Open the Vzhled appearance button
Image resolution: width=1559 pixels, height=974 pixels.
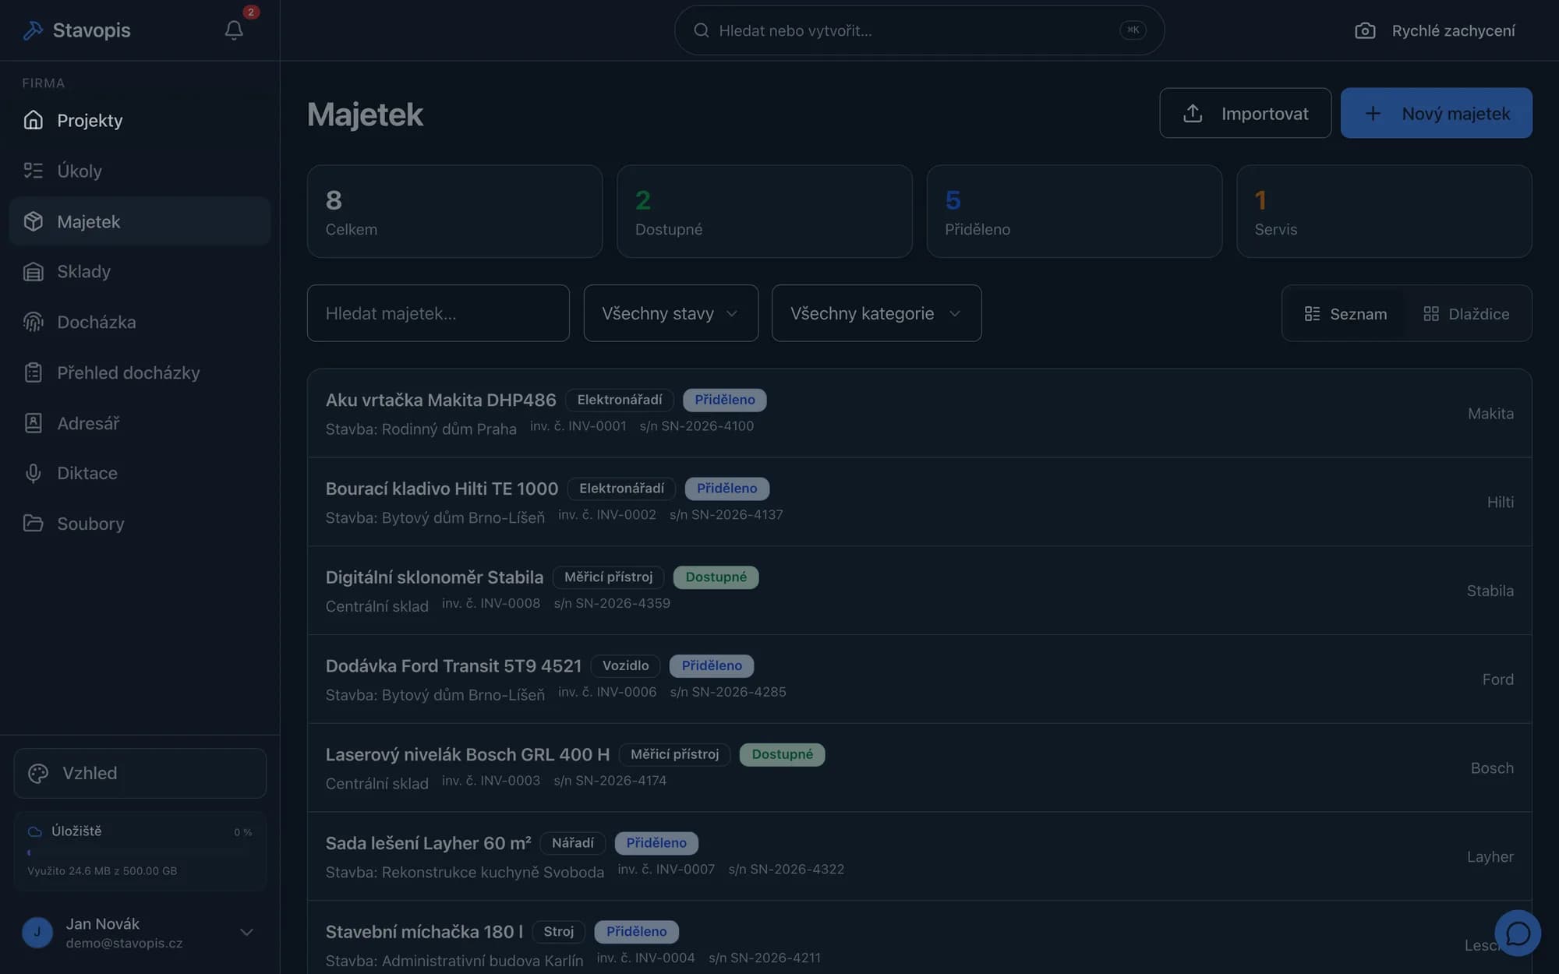point(140,773)
